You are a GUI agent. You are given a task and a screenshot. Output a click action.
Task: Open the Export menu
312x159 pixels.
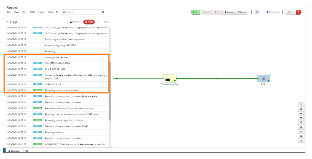pyautogui.click(x=41, y=12)
